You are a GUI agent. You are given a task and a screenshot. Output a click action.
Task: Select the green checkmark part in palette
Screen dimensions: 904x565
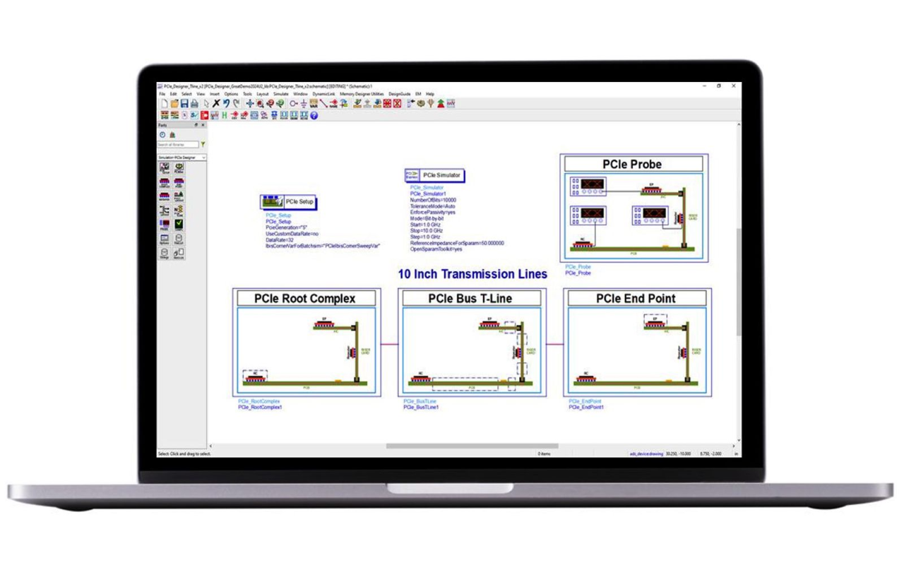(179, 224)
